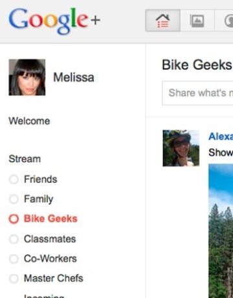Open Melissa's profile picture
The width and height of the screenshot is (233, 298).
pos(27,77)
